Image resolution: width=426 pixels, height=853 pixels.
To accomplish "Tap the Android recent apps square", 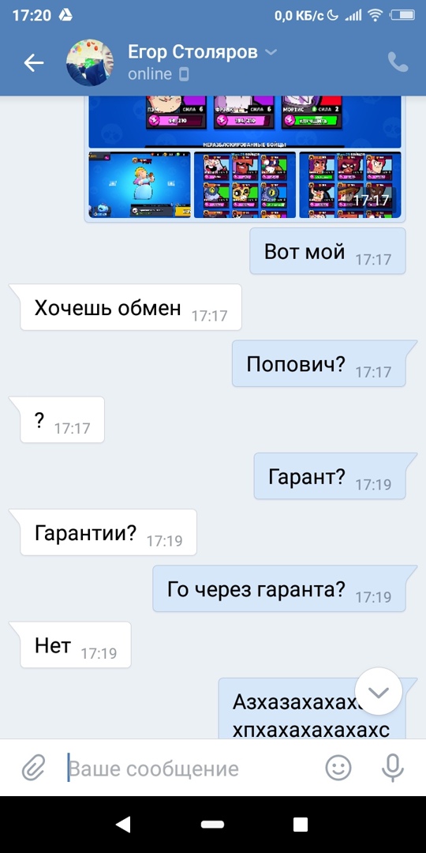I will click(x=301, y=825).
